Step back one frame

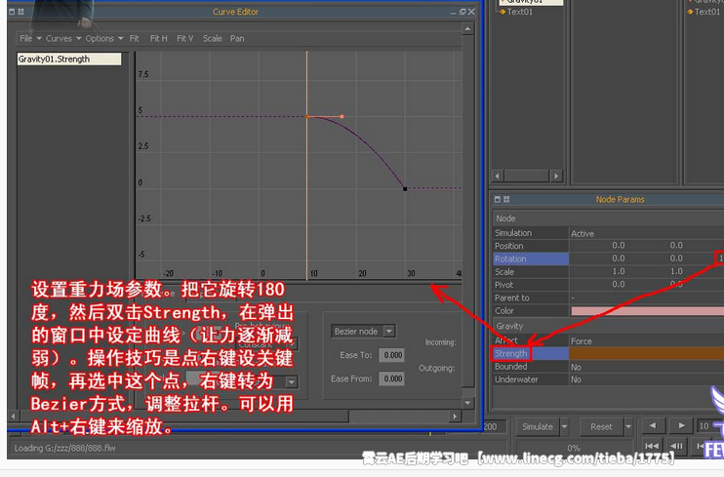click(x=676, y=446)
